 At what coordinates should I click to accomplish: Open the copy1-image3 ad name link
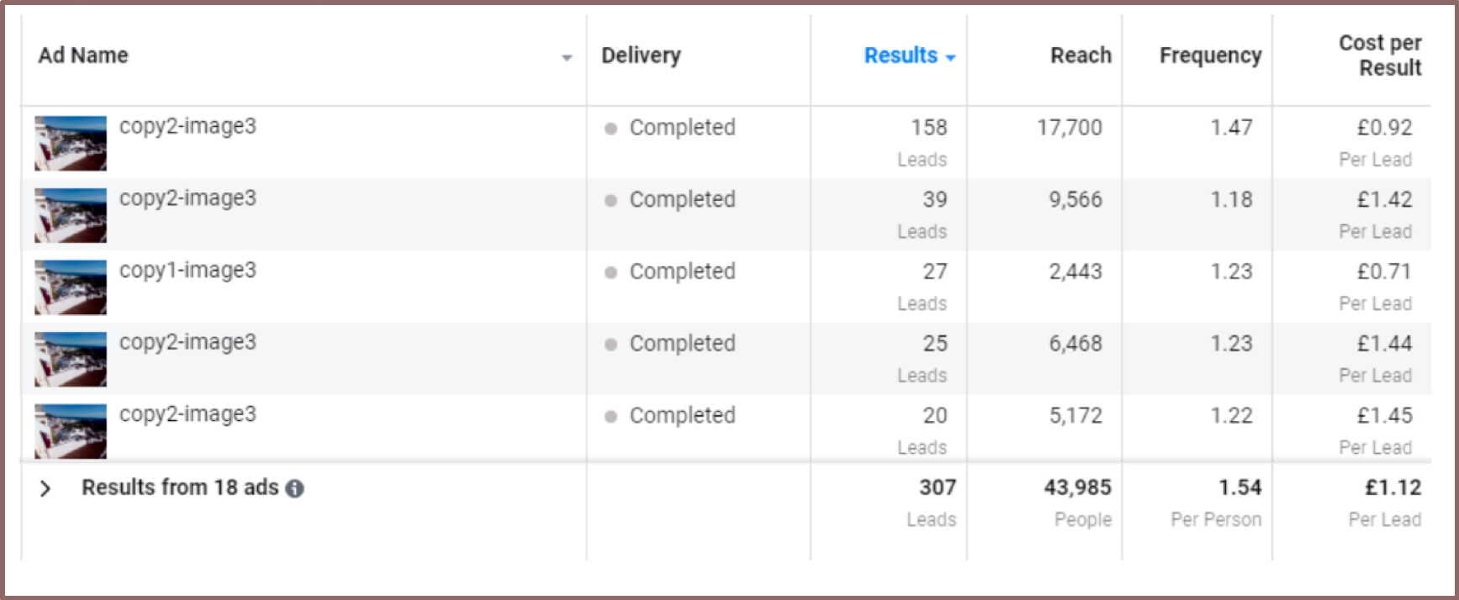pyautogui.click(x=188, y=270)
